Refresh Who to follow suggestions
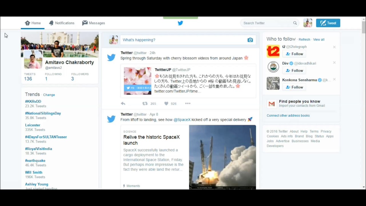366x206 pixels. (304, 39)
